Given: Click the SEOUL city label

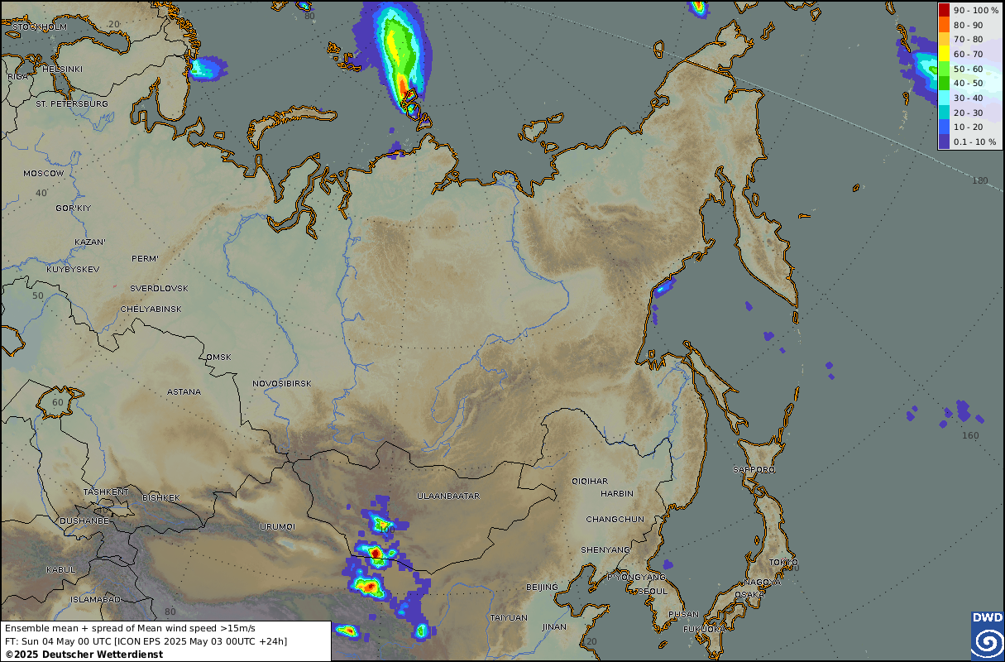Looking at the screenshot, I should (x=653, y=591).
